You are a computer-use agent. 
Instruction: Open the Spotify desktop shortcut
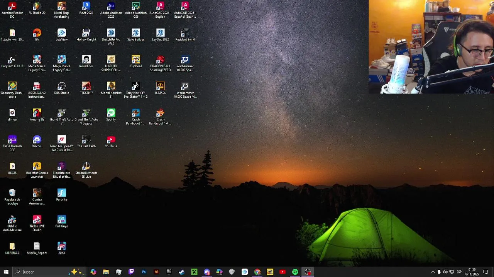pos(111,115)
